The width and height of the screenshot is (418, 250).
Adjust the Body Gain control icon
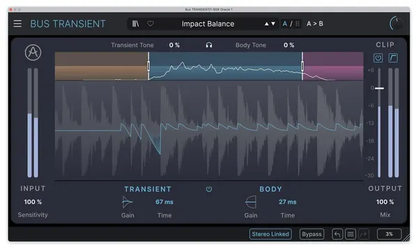tap(251, 202)
